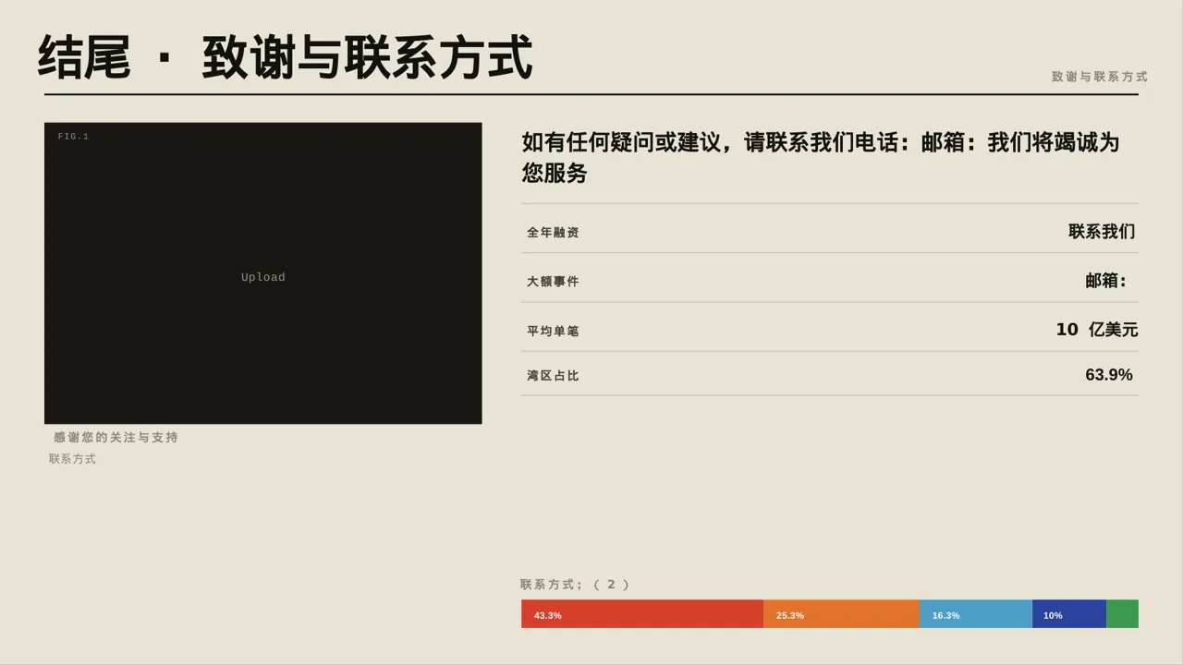Click the 联系方式 caption under the image
The width and height of the screenshot is (1183, 665).
click(72, 459)
